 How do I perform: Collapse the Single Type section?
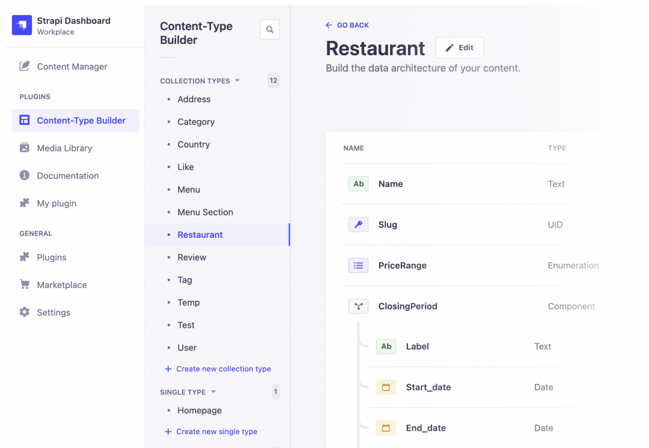point(213,392)
